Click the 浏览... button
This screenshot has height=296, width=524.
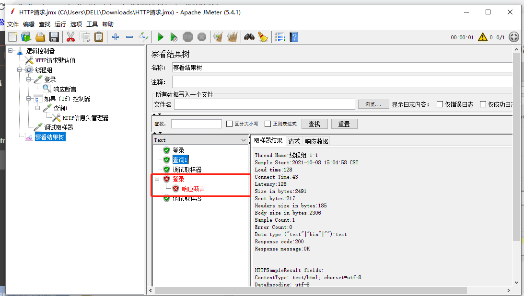(373, 104)
